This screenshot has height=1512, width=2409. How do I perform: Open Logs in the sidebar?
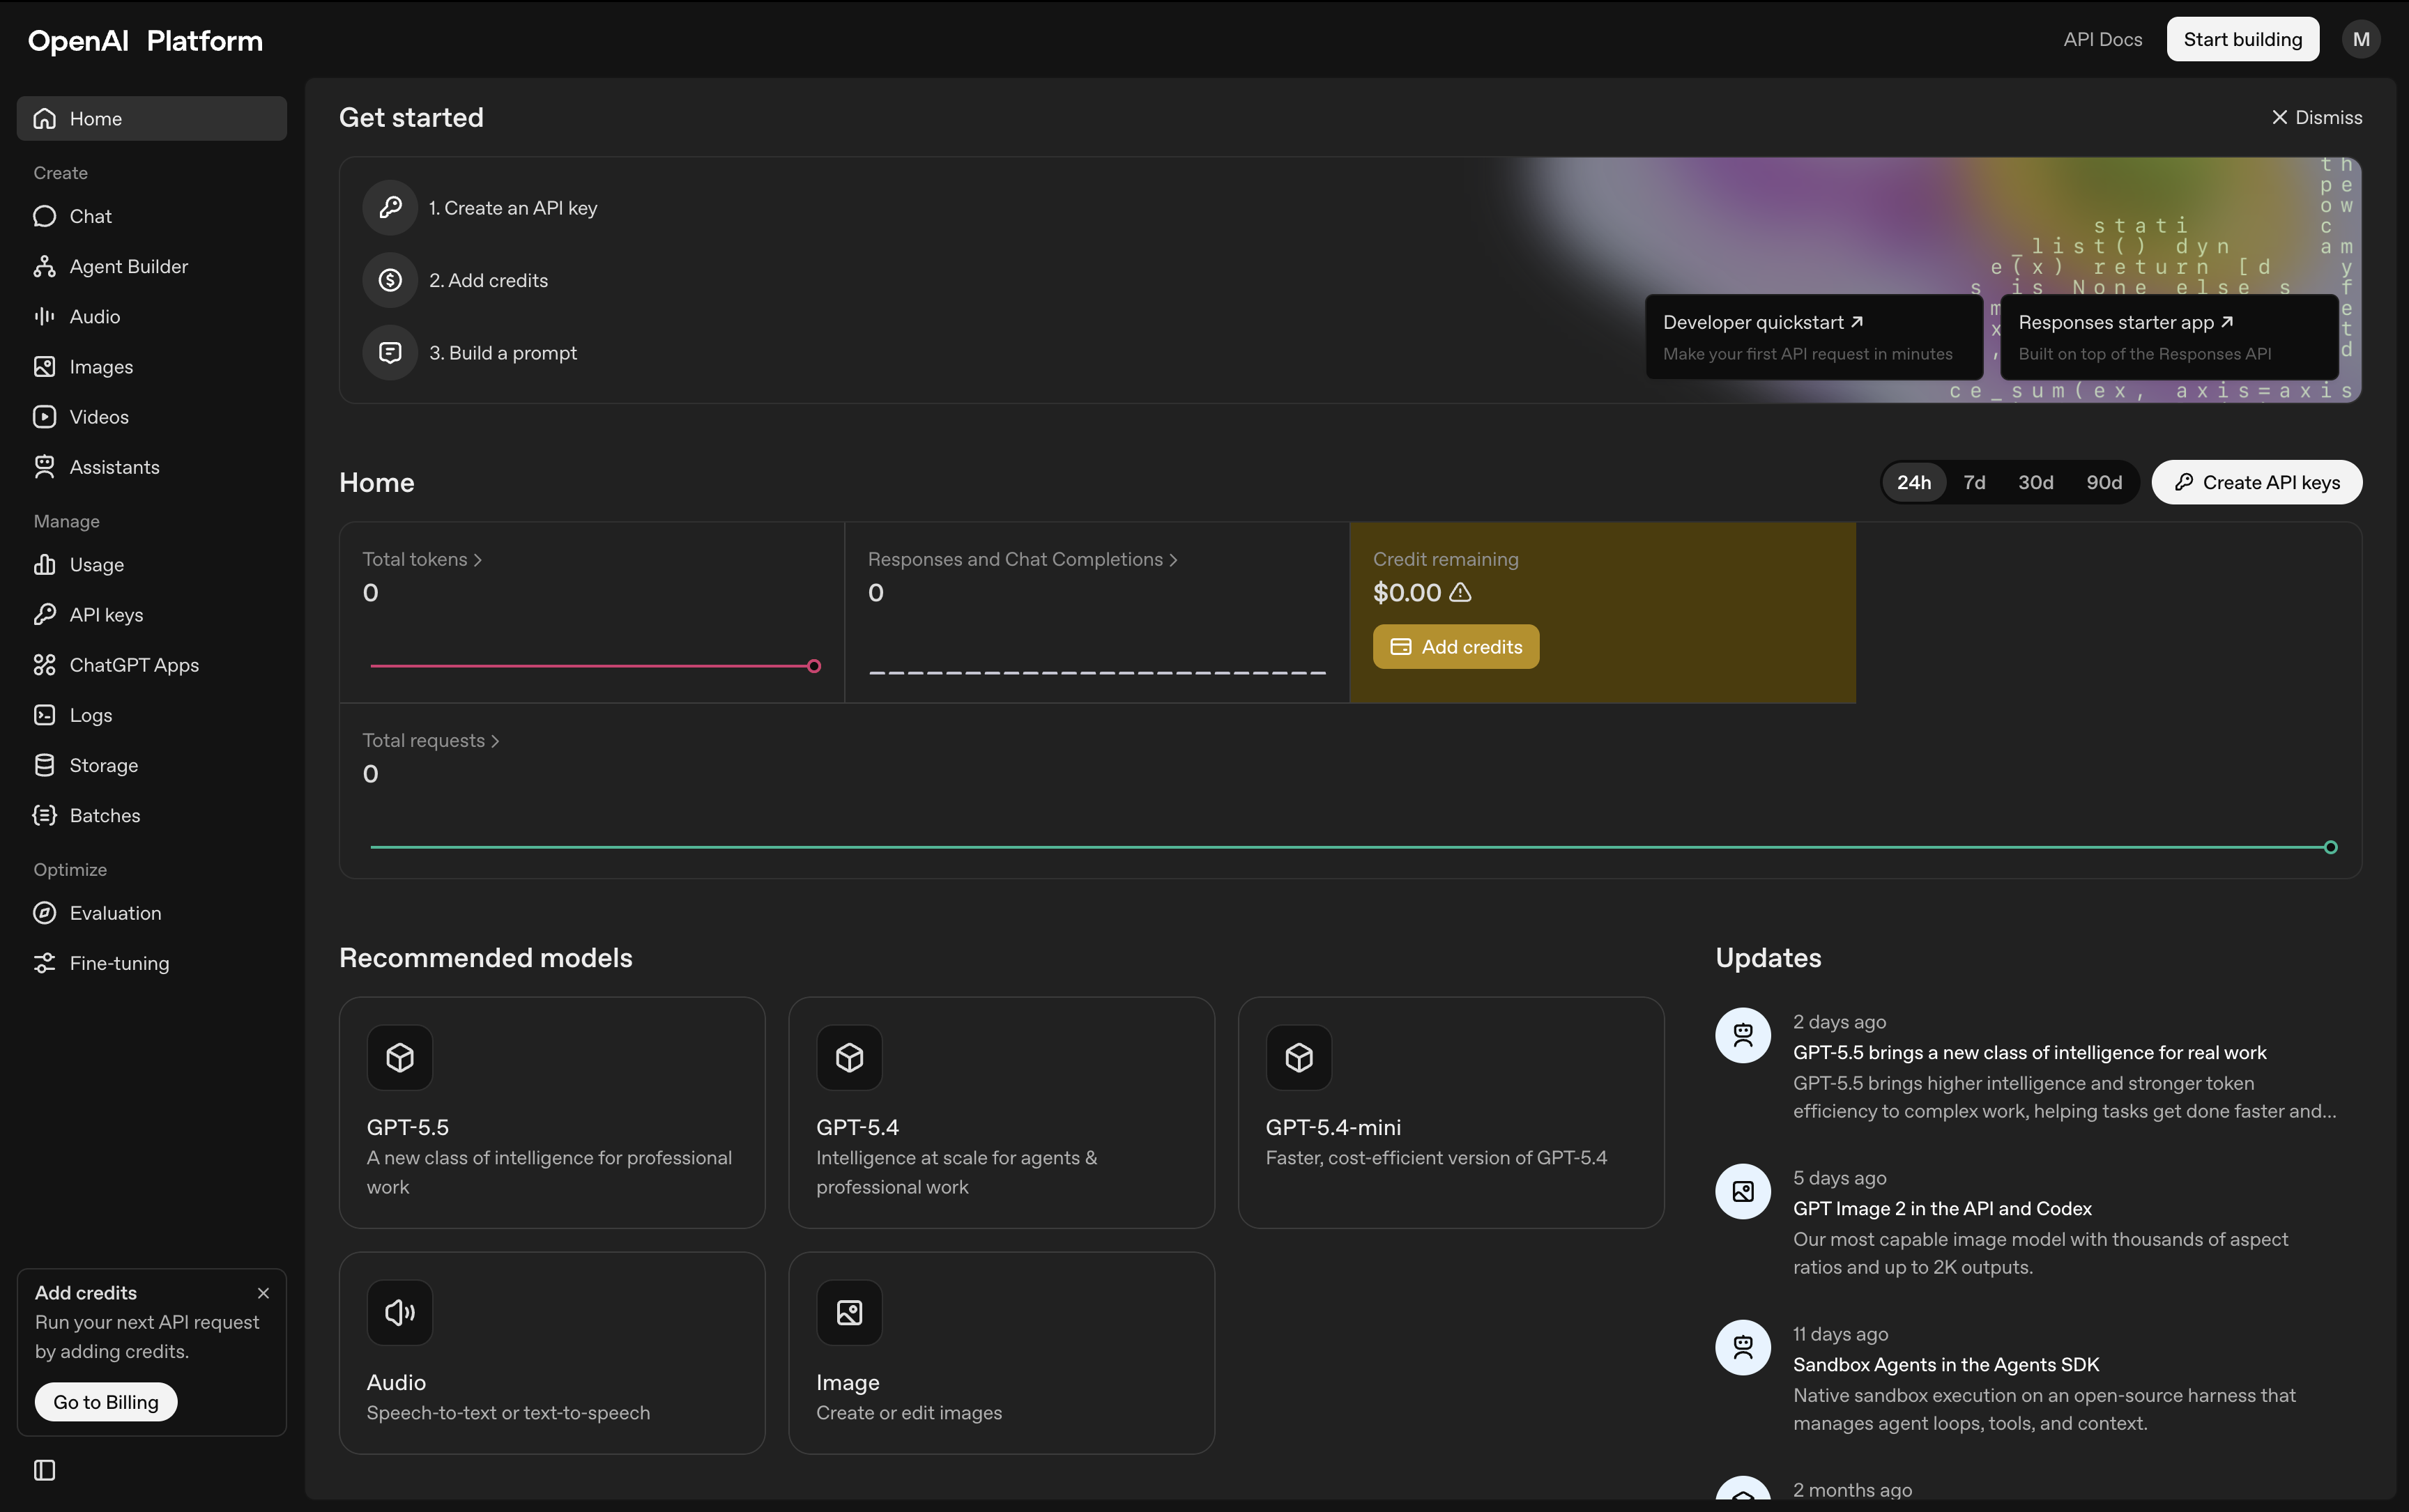tap(151, 715)
